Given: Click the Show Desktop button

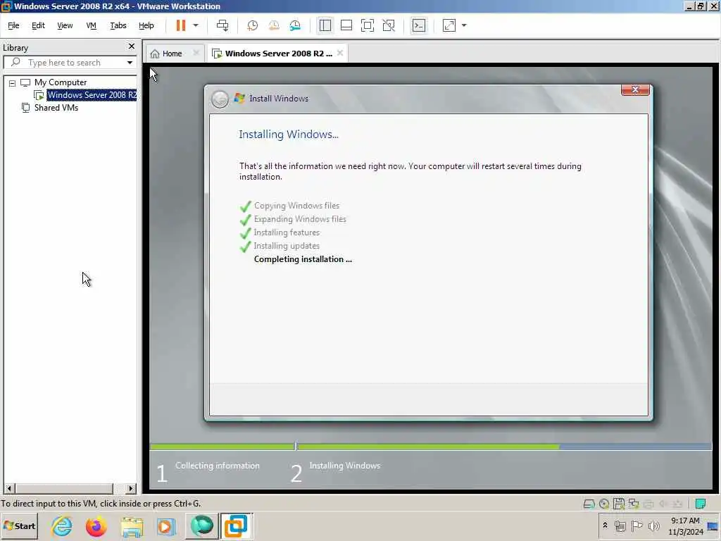Looking at the screenshot, I should [714, 526].
